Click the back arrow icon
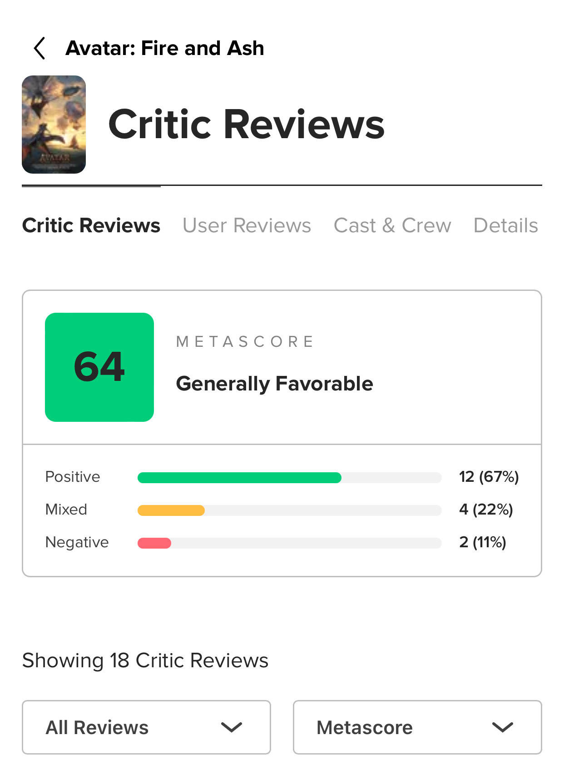This screenshot has width=564, height=770. tap(40, 48)
